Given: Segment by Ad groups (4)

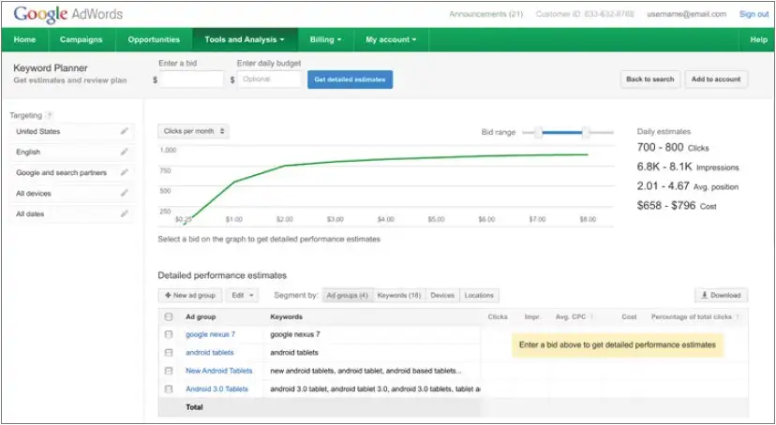Looking at the screenshot, I should pyautogui.click(x=348, y=296).
